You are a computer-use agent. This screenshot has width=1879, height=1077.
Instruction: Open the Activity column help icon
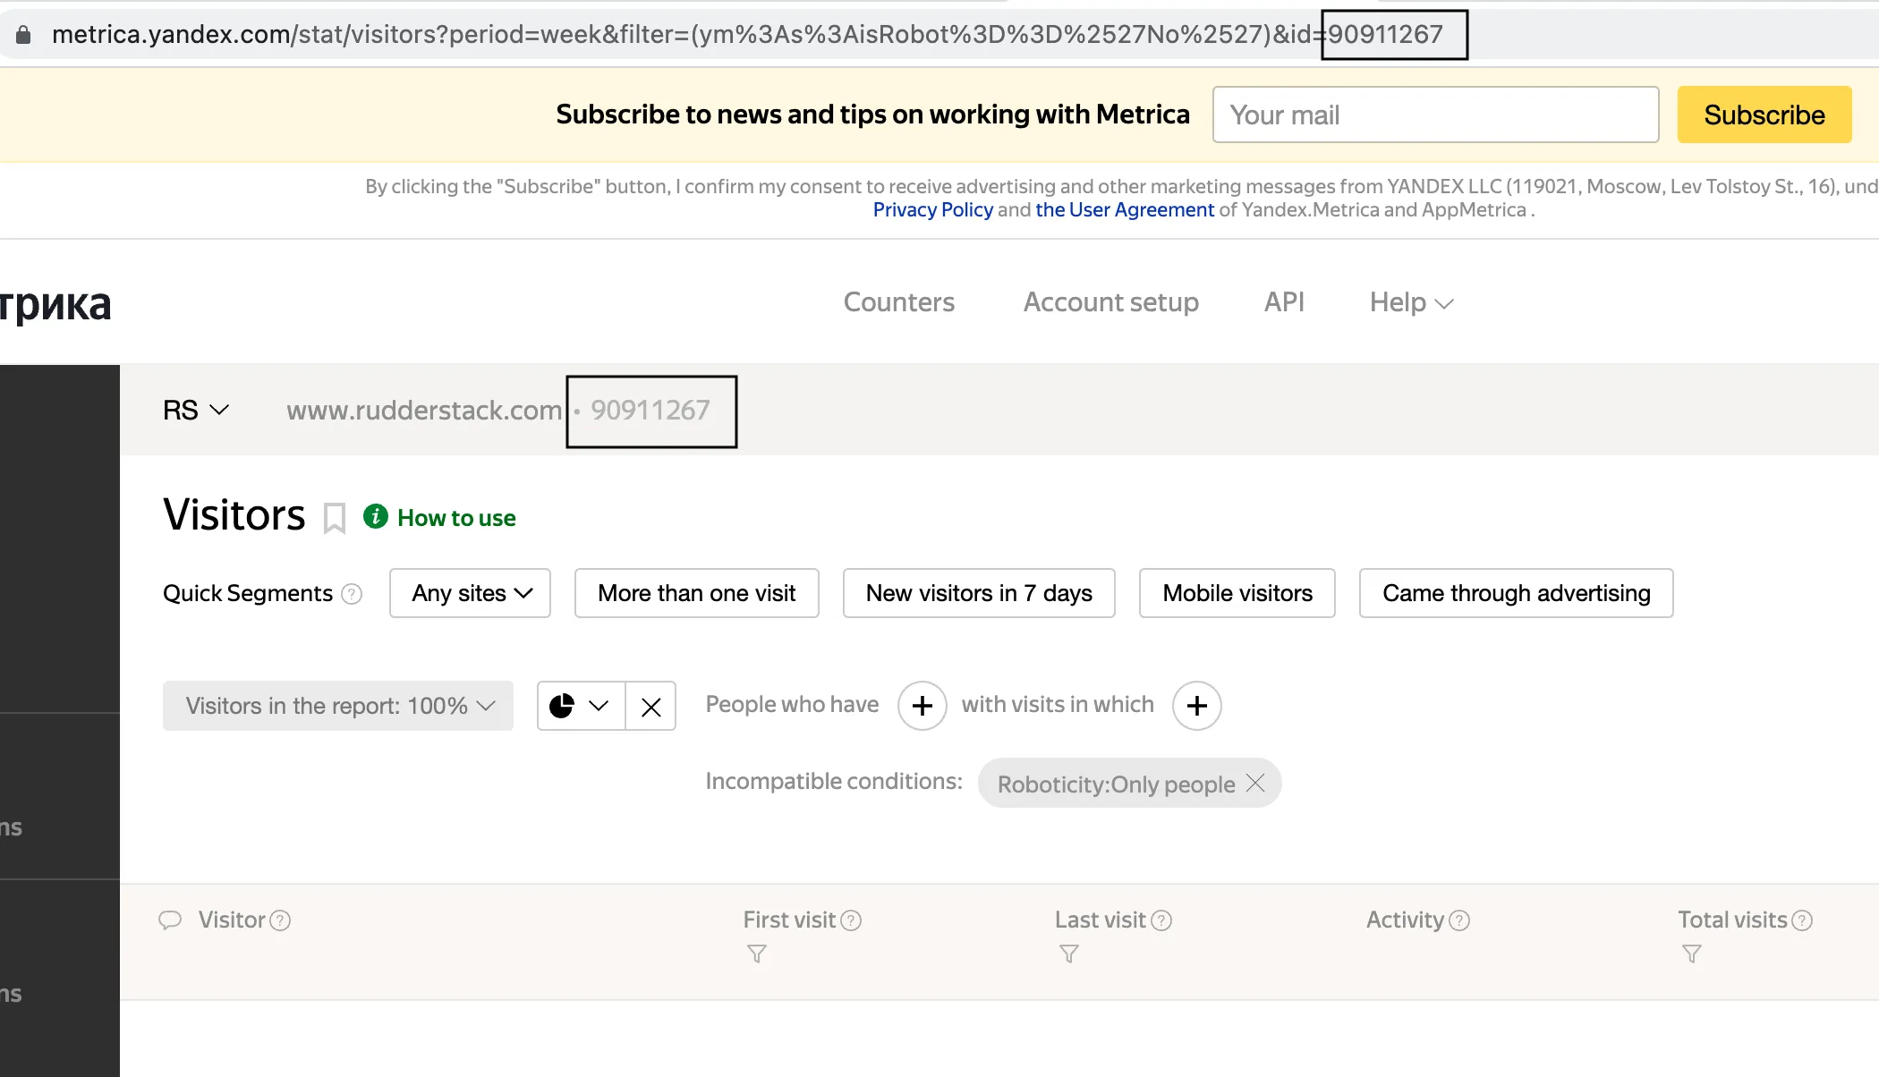(x=1459, y=920)
